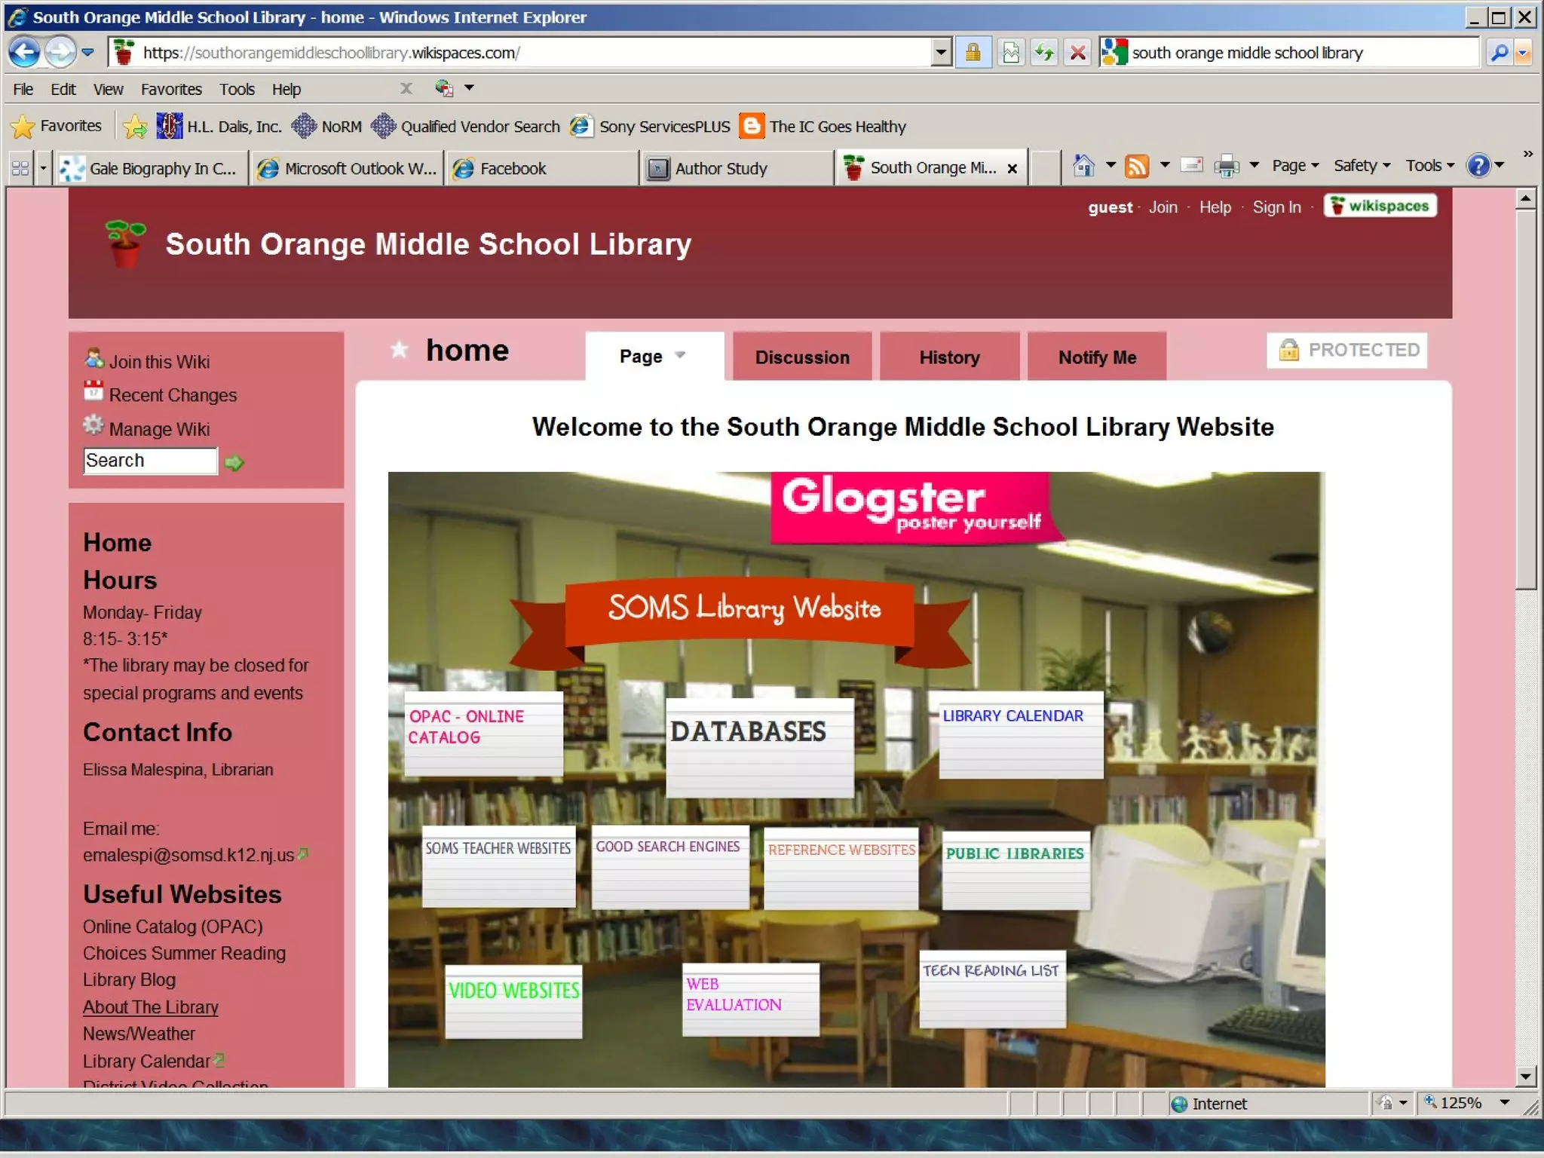Click the refresh page icon

(1044, 53)
